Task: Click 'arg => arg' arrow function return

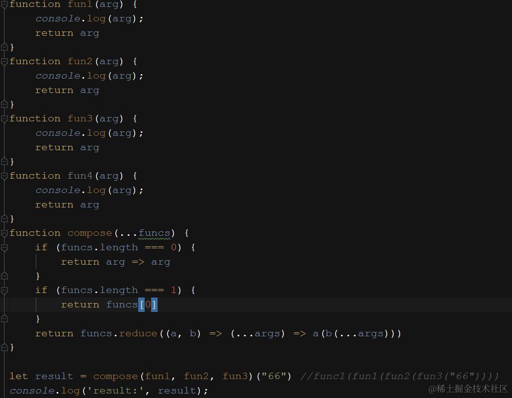Action: 138,262
